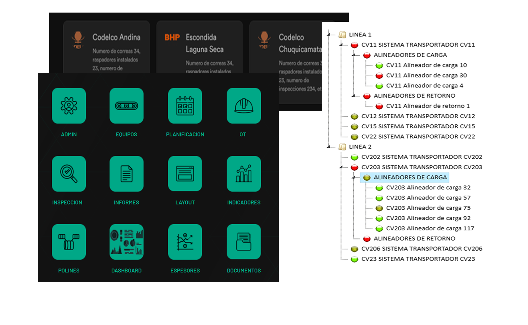Open the OT hard hat icon
Screen dimensions: 528x325
click(244, 106)
